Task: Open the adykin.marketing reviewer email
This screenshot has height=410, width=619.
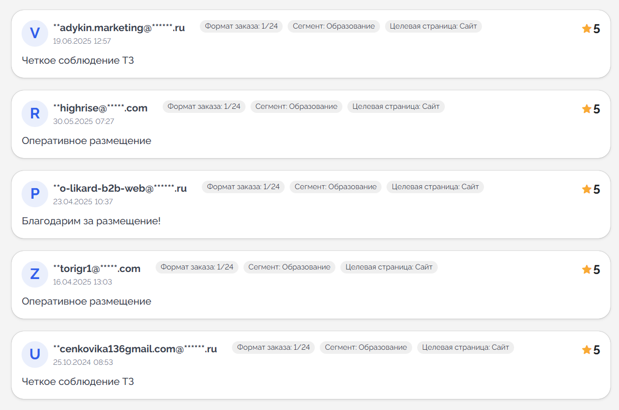Action: point(119,28)
